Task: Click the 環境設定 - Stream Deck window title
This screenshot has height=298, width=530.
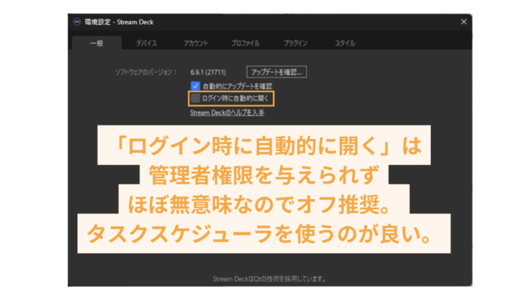Action: coord(119,22)
